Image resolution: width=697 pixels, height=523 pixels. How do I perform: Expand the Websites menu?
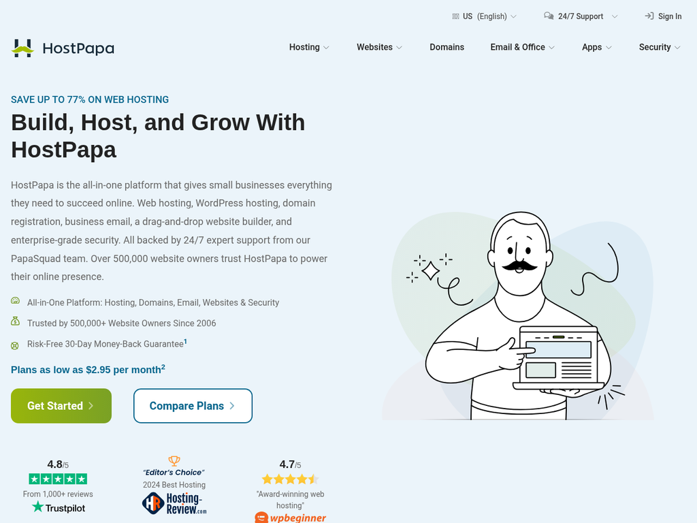(379, 47)
